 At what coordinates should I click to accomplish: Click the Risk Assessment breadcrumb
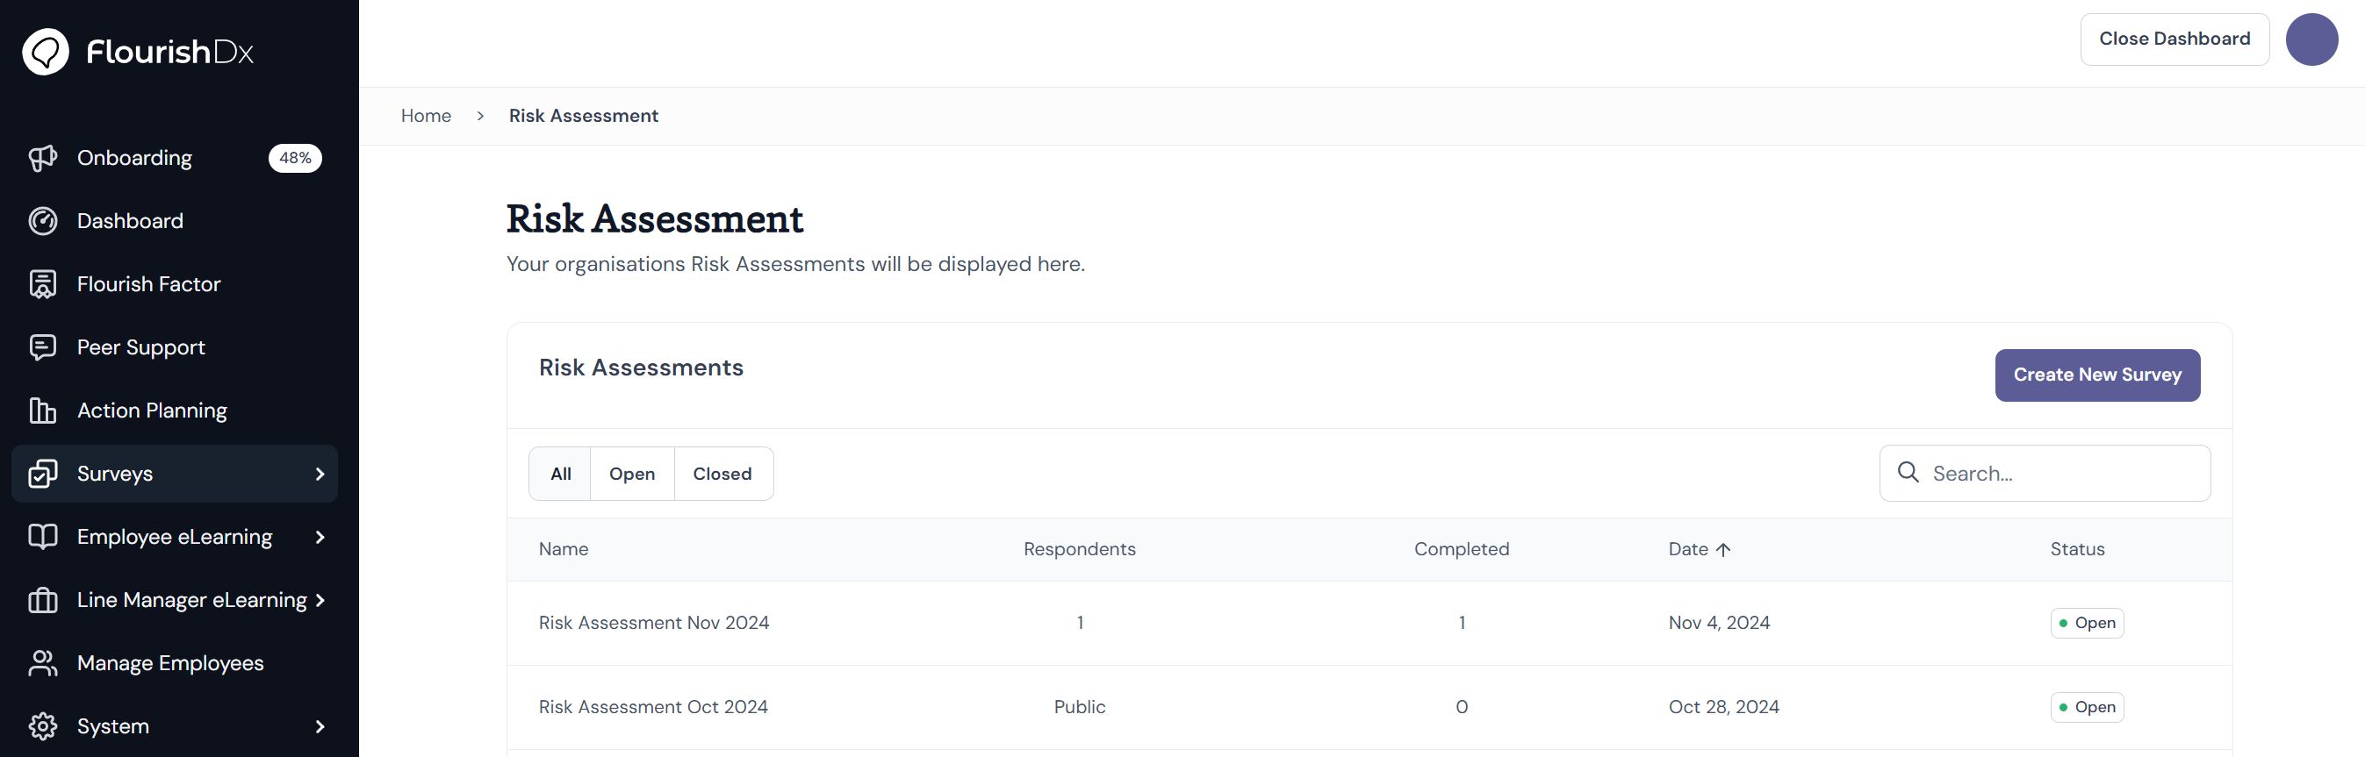point(584,117)
